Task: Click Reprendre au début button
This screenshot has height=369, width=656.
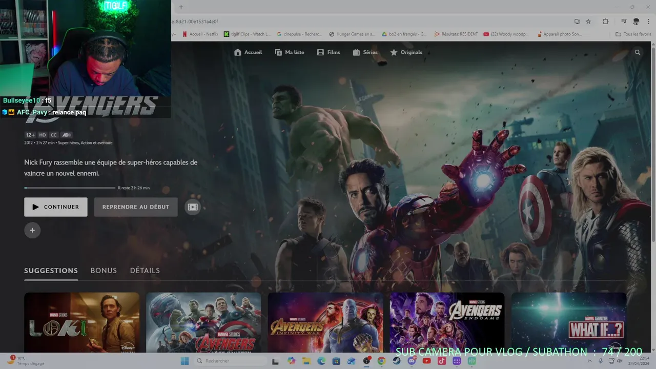Action: pos(136,207)
